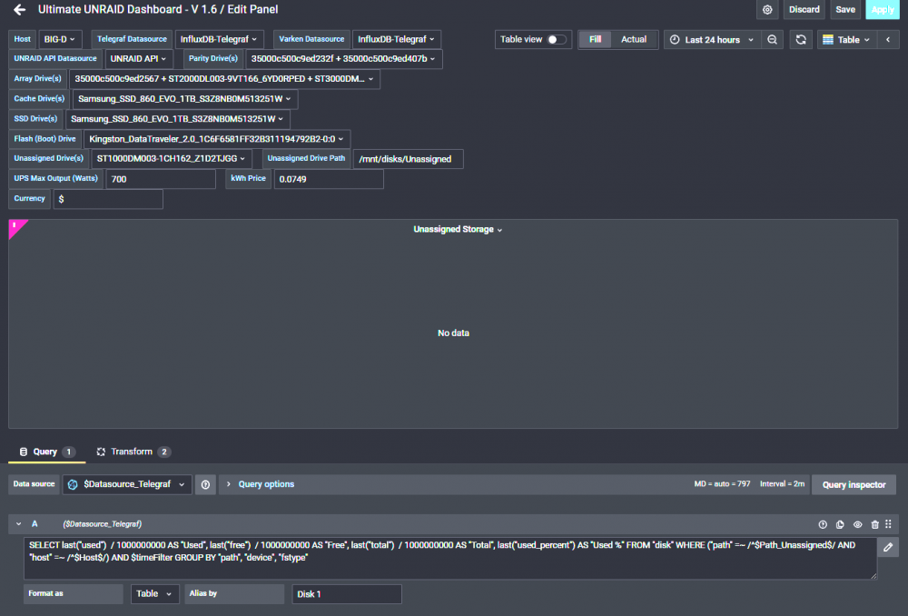908x616 pixels.
Task: Grab the query A drag handle
Action: [888, 524]
